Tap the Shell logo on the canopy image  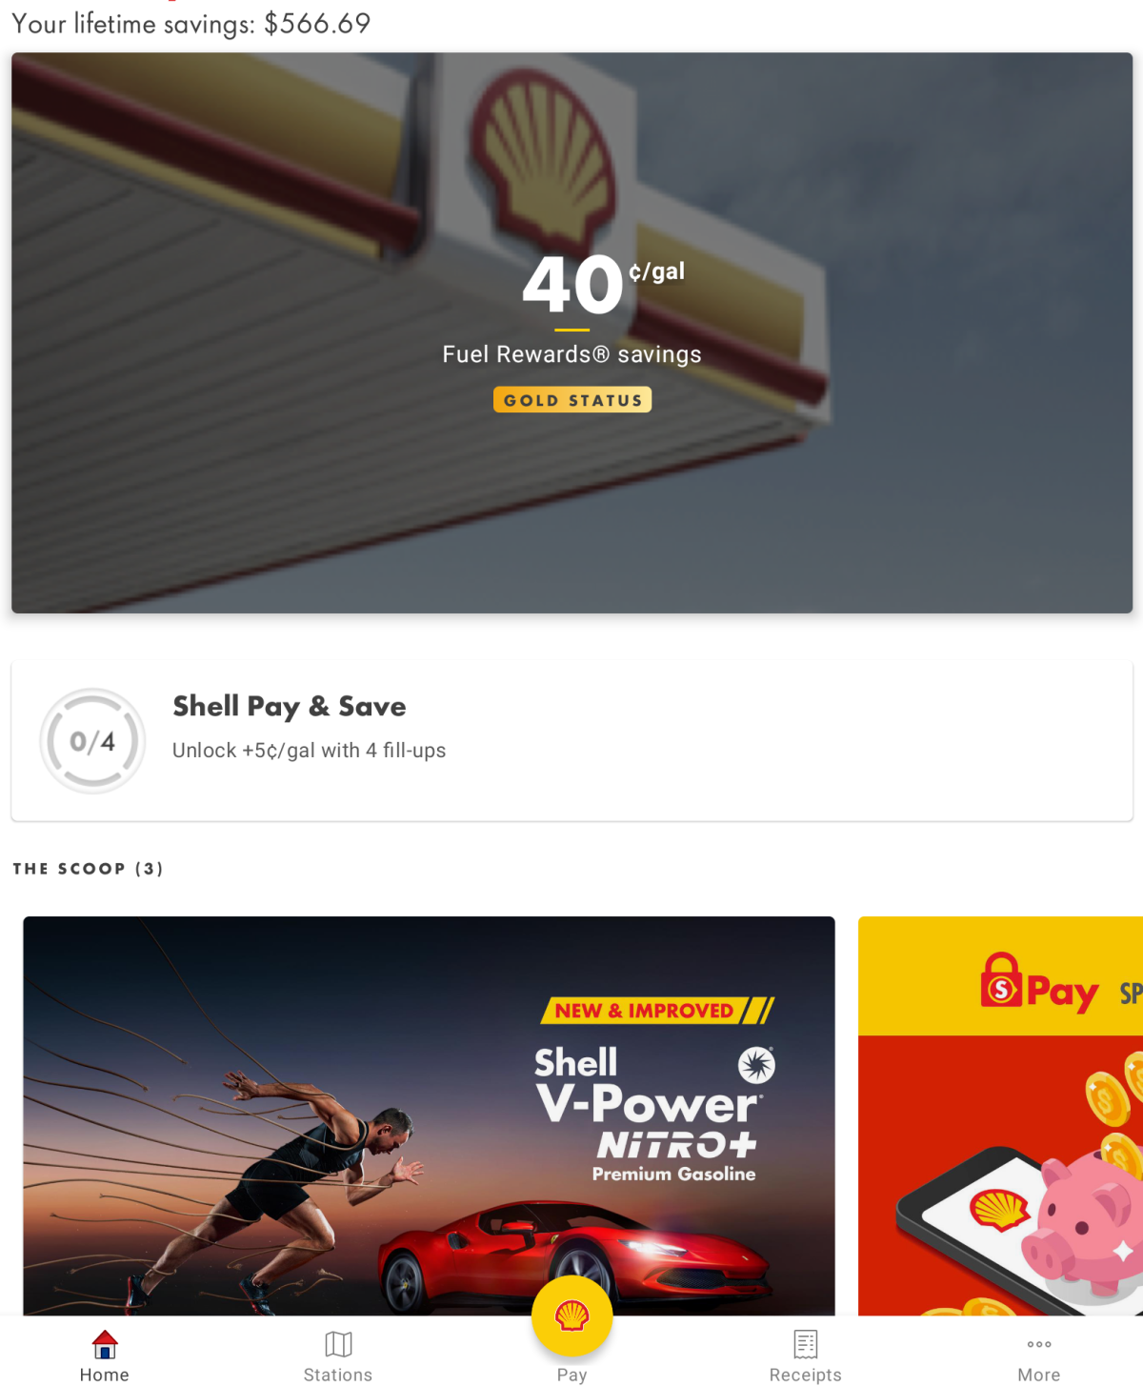543,155
